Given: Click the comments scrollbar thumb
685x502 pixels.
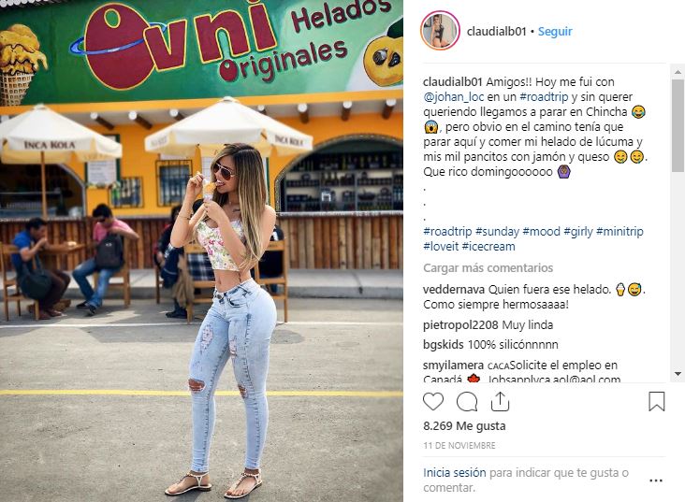Looking at the screenshot, I should click(x=678, y=125).
